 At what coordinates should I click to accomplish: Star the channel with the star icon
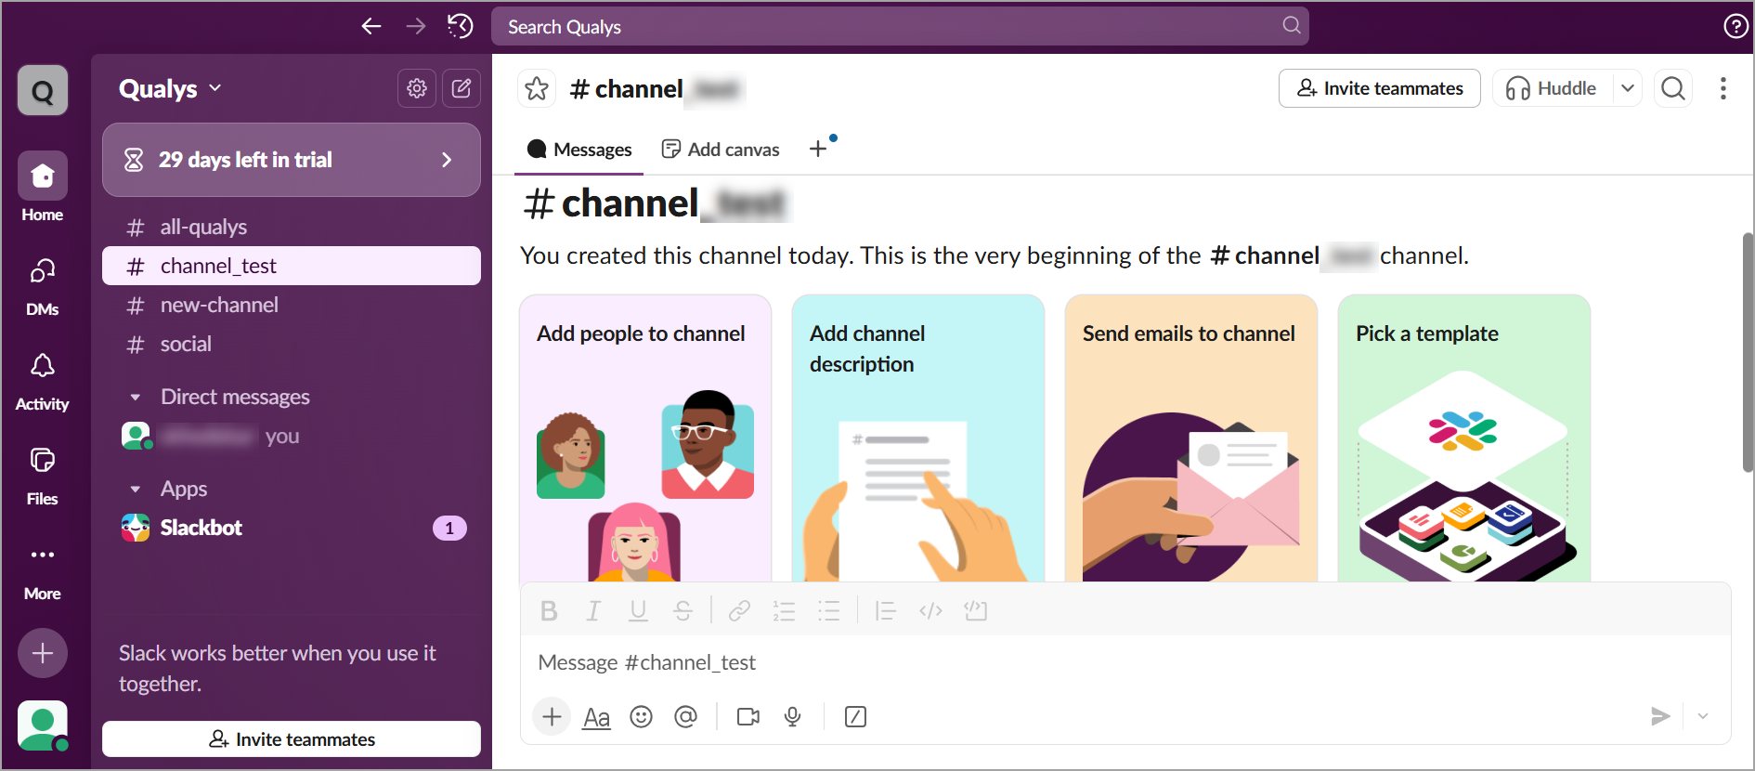coord(537,88)
